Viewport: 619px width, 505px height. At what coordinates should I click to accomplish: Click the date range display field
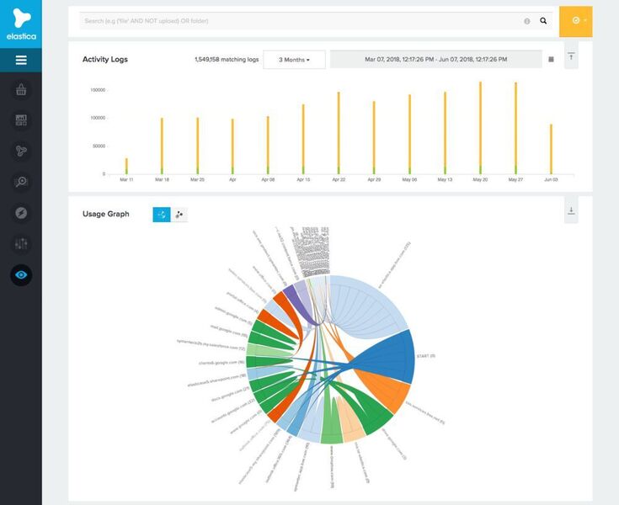(436, 59)
